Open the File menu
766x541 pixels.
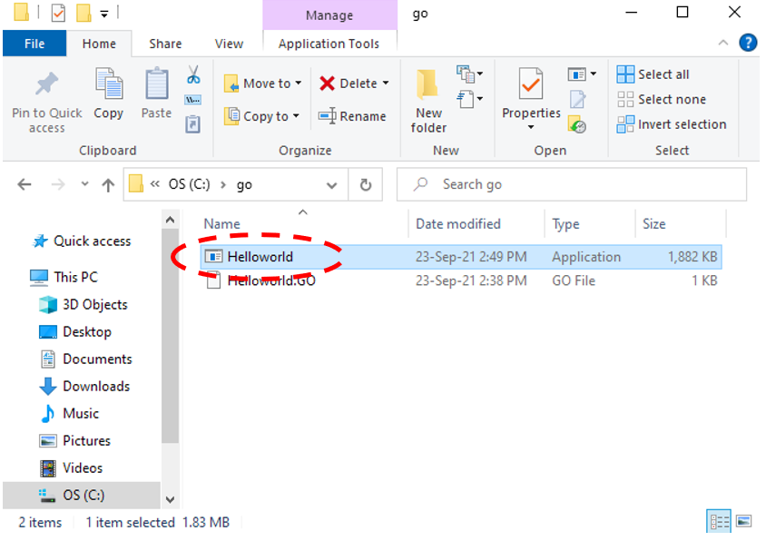pos(34,44)
